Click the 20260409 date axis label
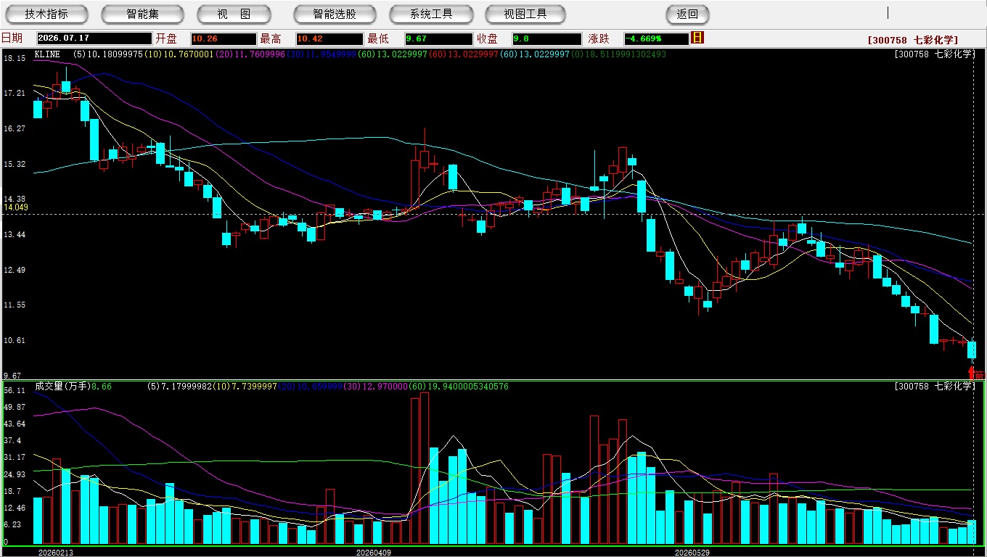 373,553
